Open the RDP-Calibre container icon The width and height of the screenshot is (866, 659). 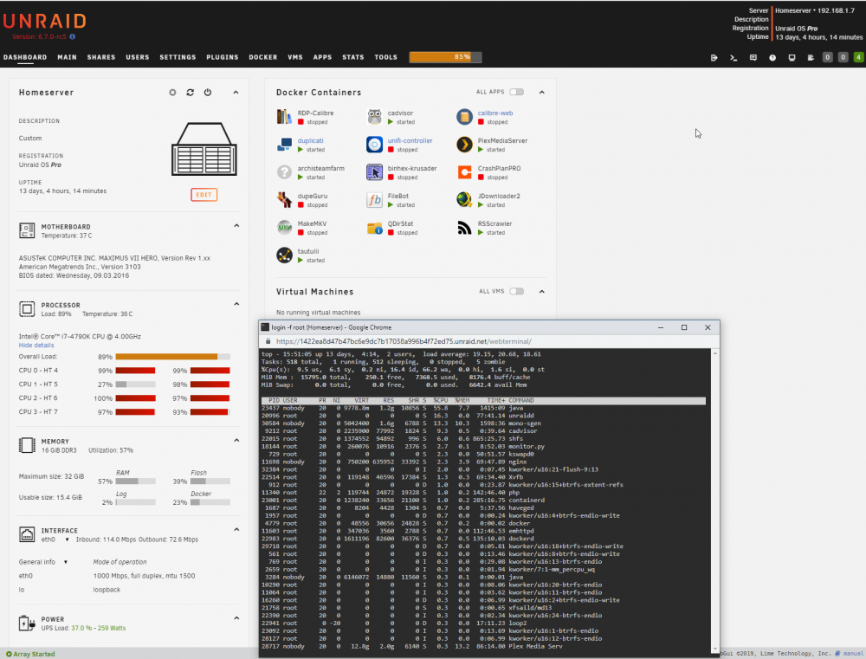[284, 117]
